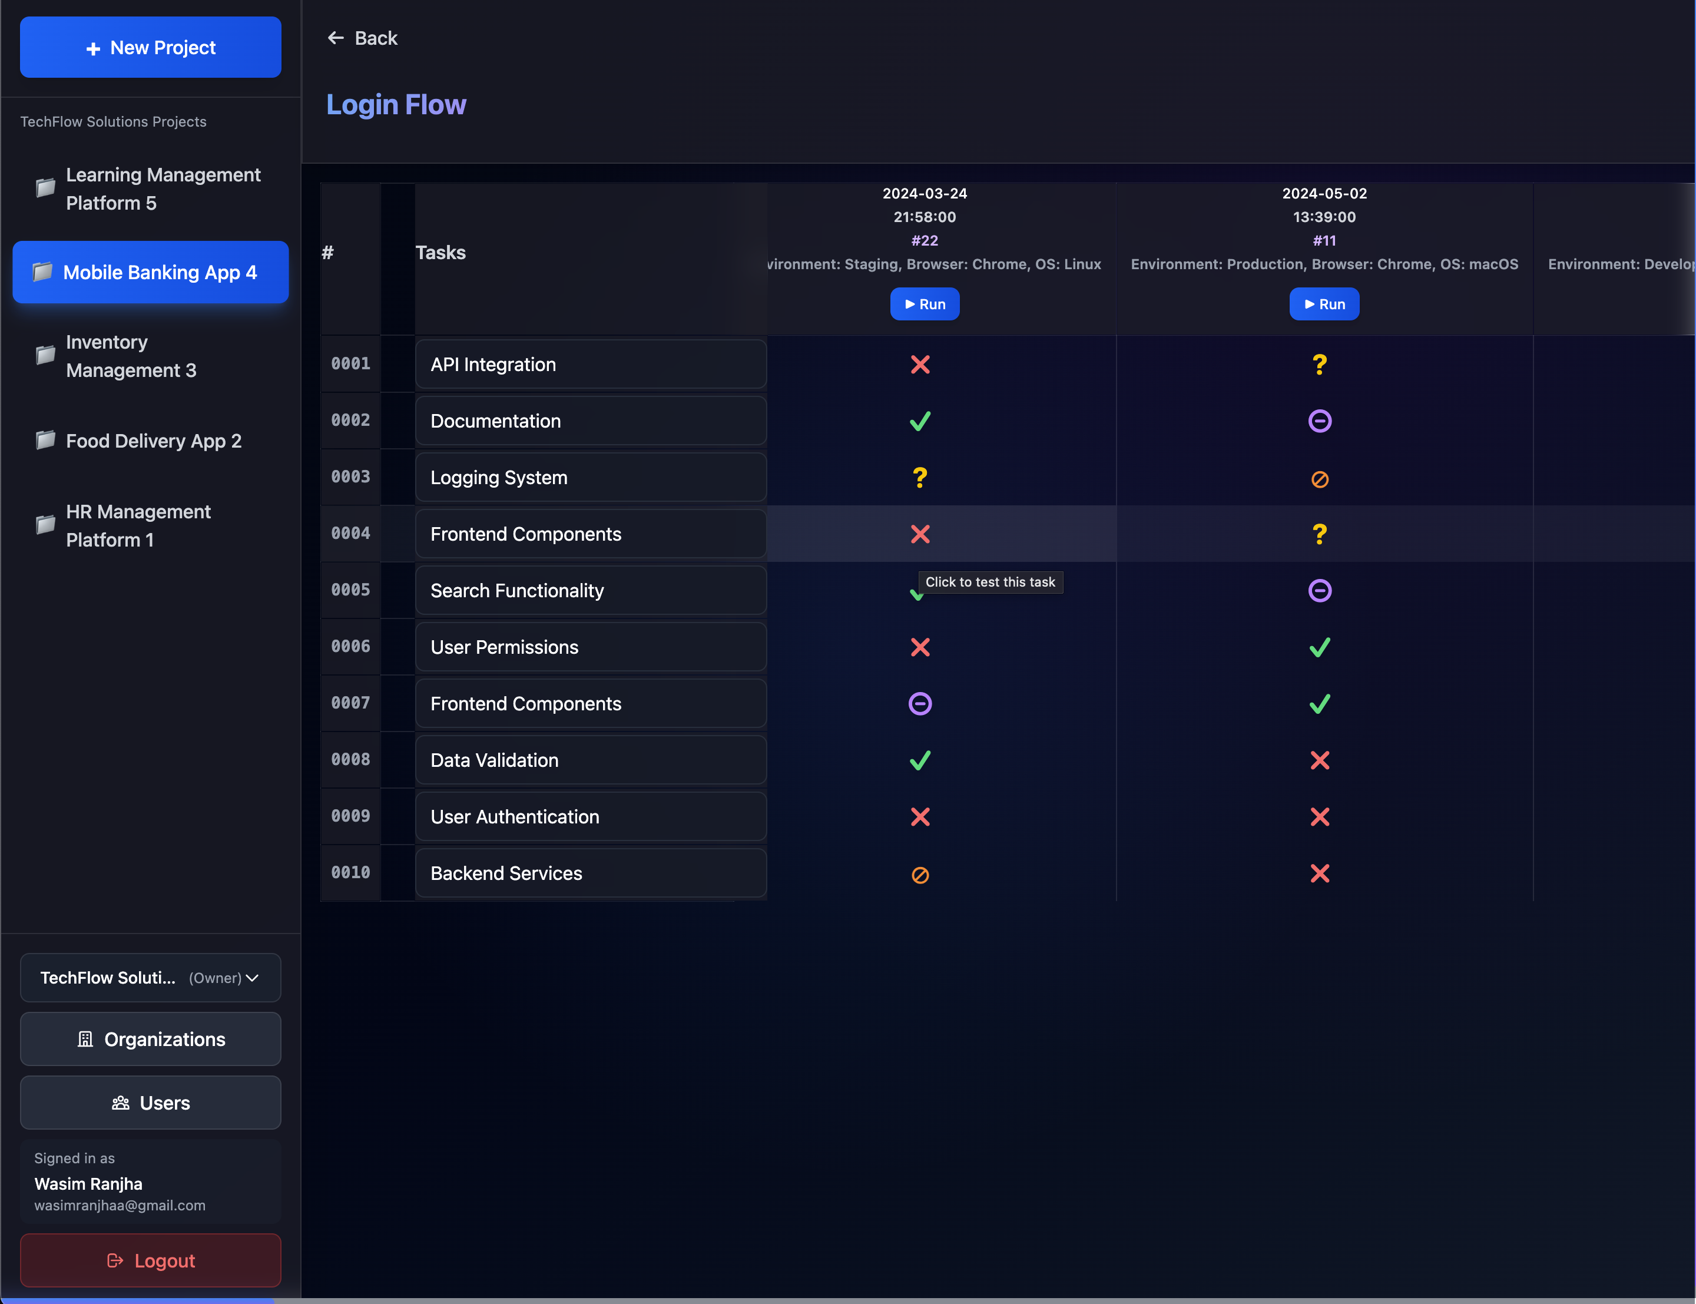Screen dimensions: 1696x1304
Task: Click the back arrow icon
Action: coord(337,37)
